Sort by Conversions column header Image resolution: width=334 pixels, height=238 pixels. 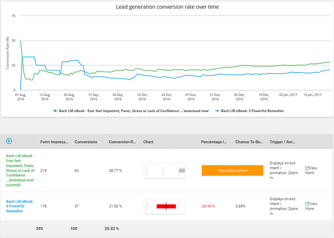(86, 142)
